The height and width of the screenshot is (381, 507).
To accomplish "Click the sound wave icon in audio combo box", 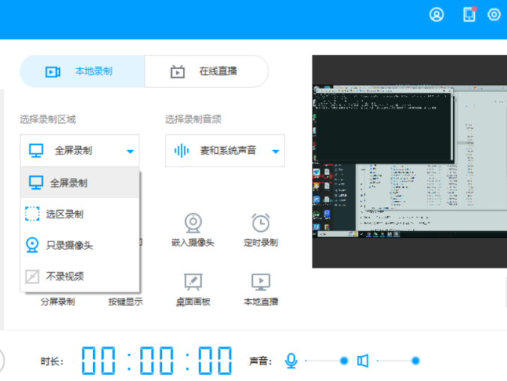I will (181, 151).
